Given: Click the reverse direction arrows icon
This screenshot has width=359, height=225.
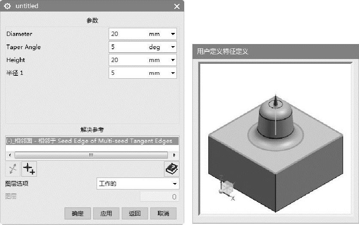Looking at the screenshot, I should (x=13, y=169).
